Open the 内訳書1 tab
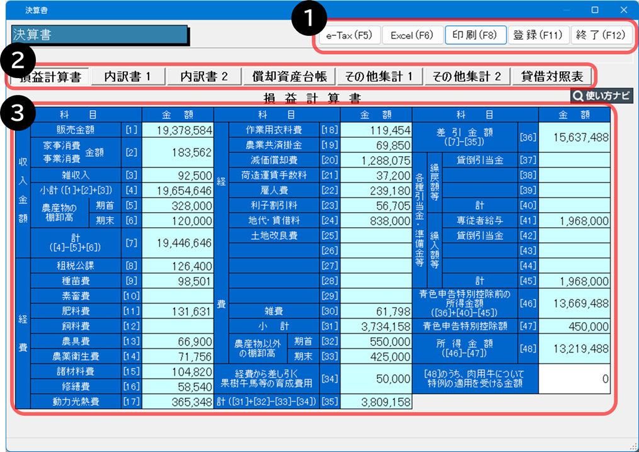The width and height of the screenshot is (639, 452). [x=128, y=77]
